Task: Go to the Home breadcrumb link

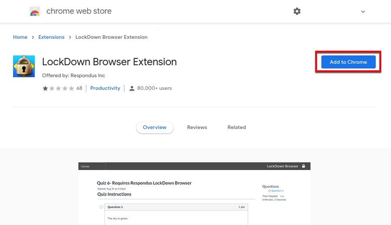Action: [20, 37]
